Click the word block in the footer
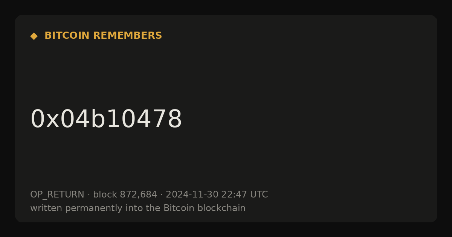The image size is (452, 237). point(105,195)
